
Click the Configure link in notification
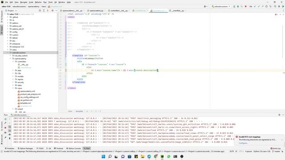coord(243,143)
